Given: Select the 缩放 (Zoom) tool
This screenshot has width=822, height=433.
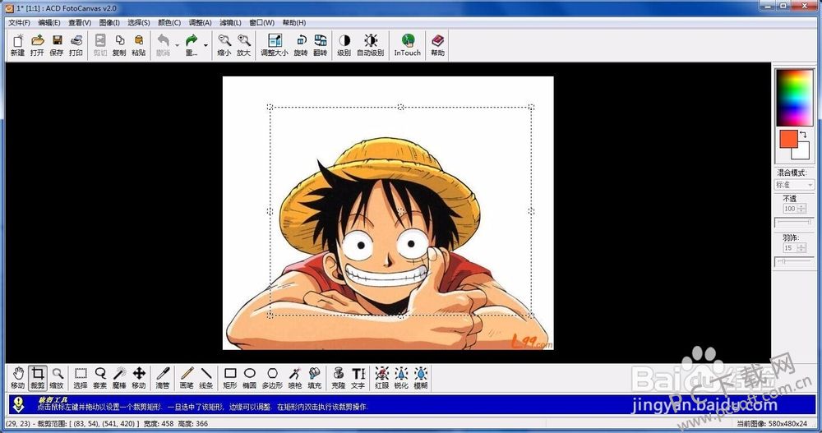Looking at the screenshot, I should click(x=58, y=377).
